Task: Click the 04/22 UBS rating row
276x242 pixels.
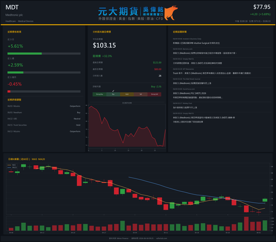Action: [44, 119]
